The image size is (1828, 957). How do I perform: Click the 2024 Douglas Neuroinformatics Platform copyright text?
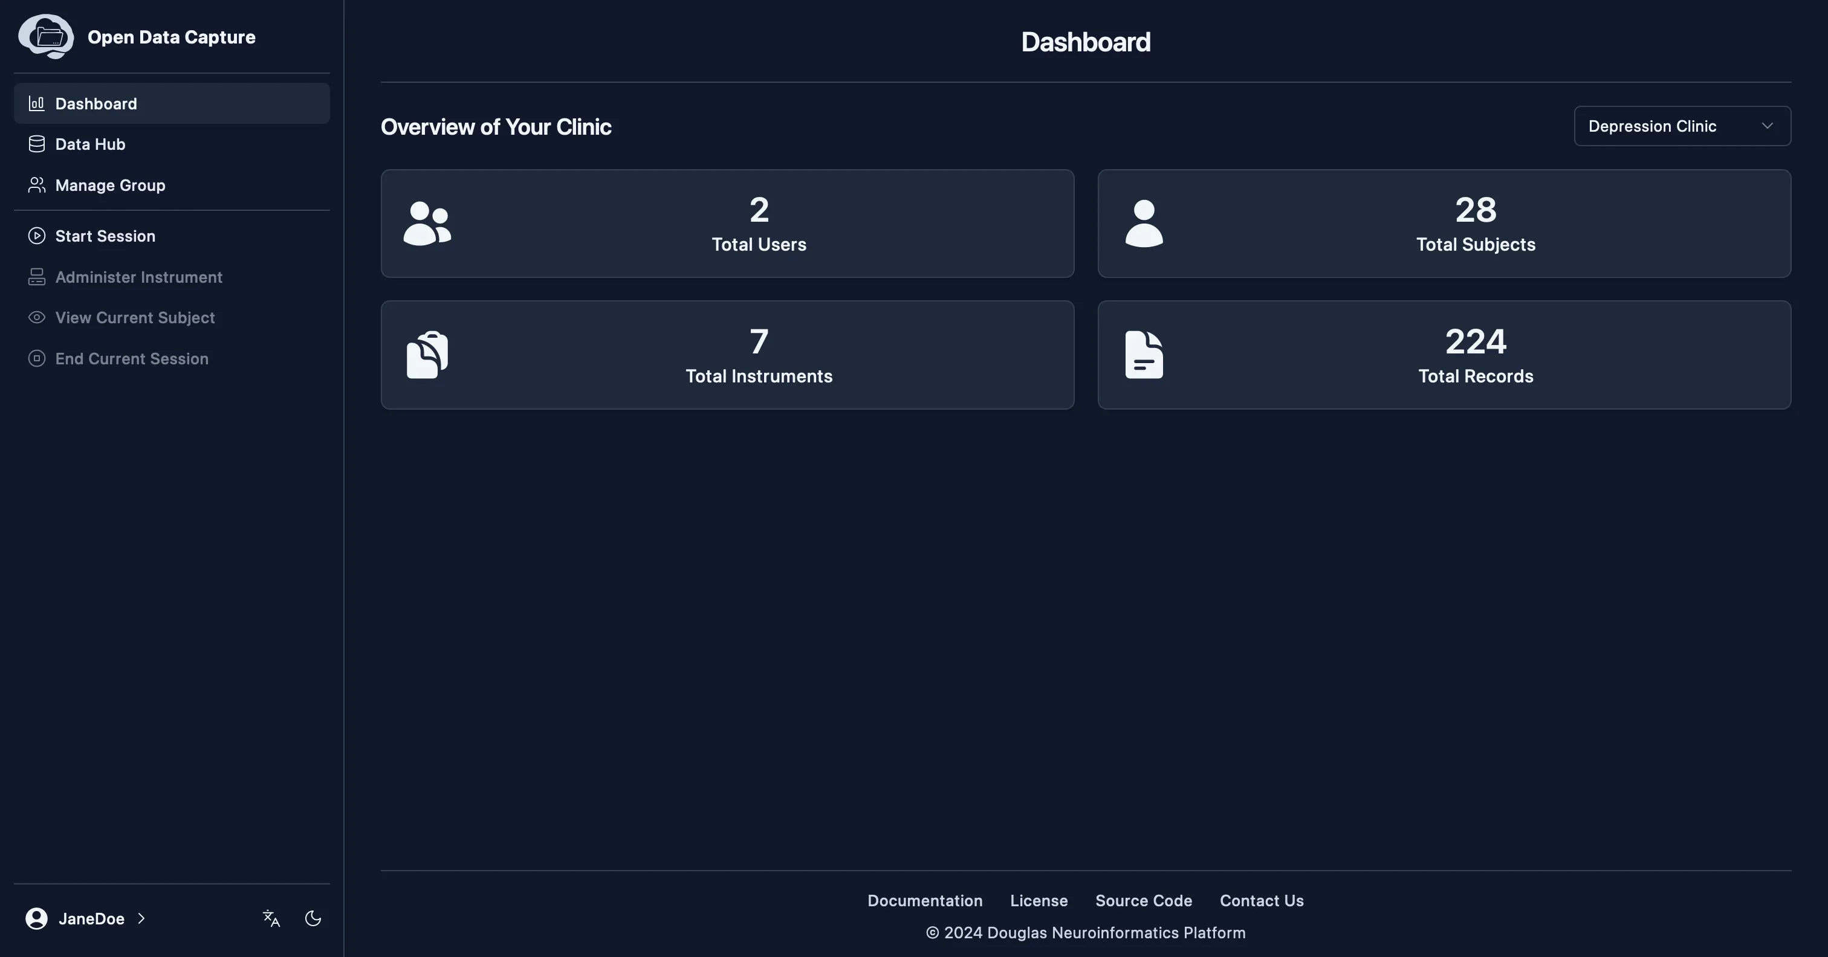1086,933
